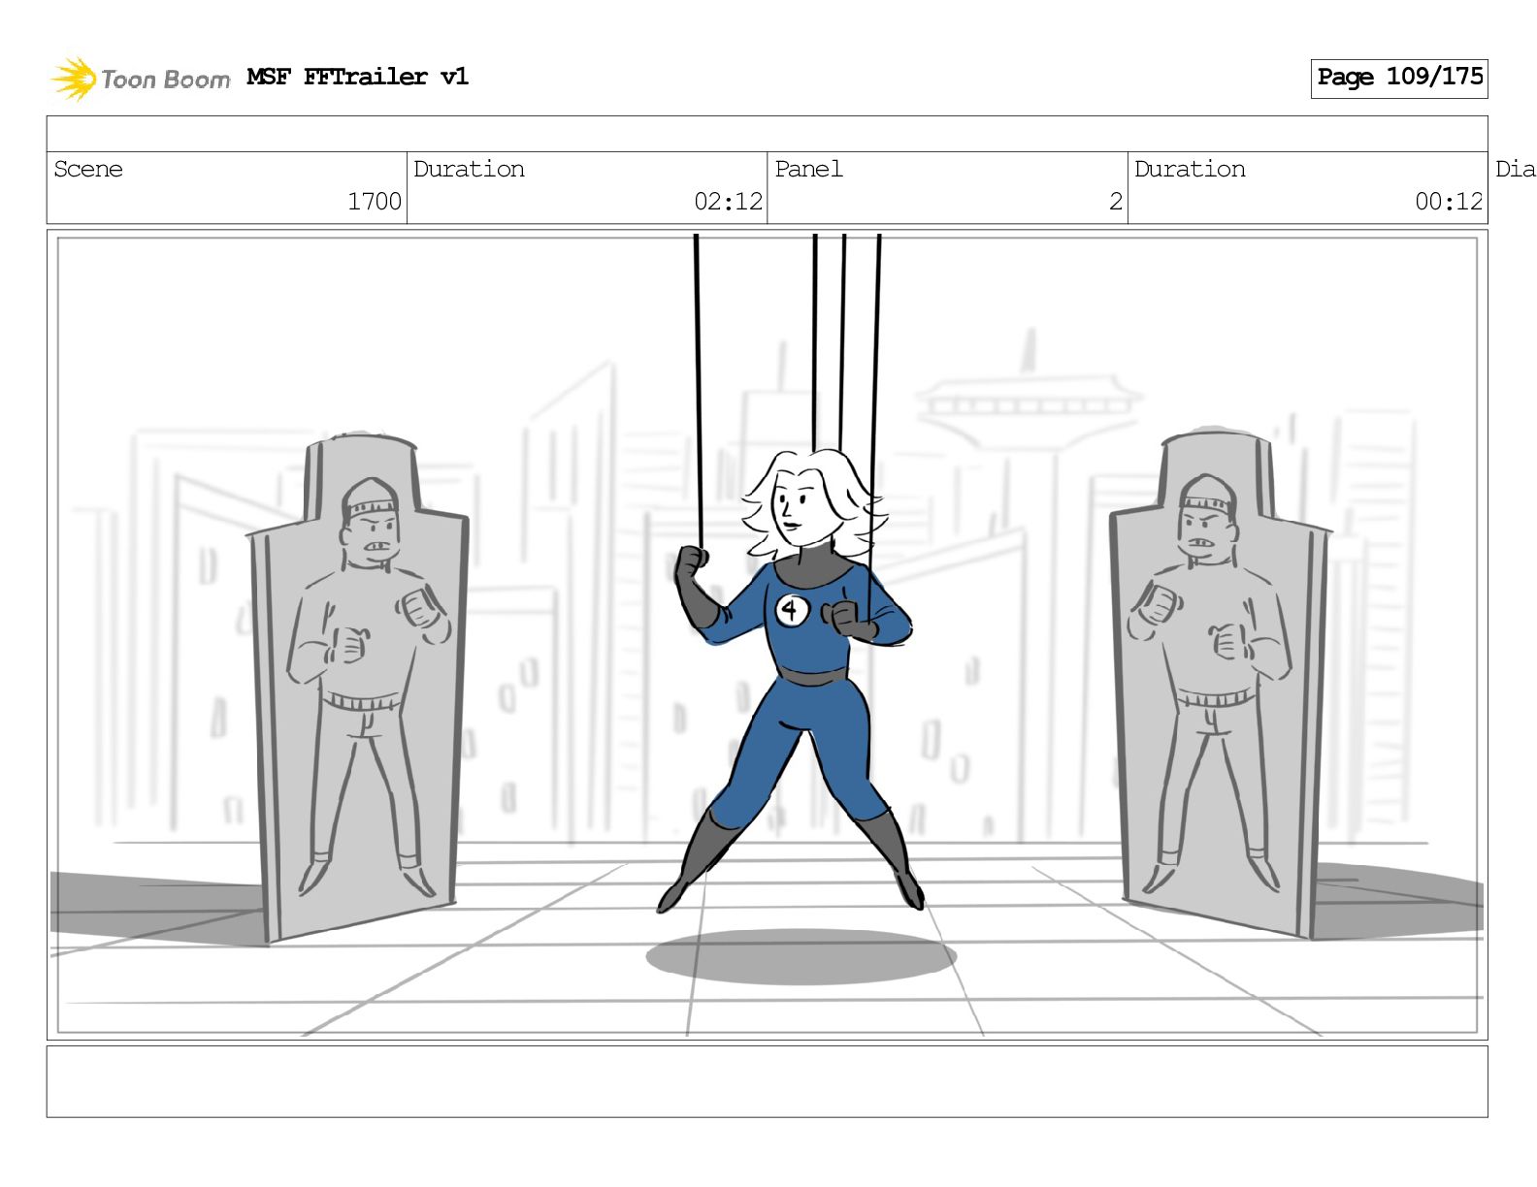1537x1187 pixels.
Task: Click the empty notes box below panel
Action: tap(767, 1081)
